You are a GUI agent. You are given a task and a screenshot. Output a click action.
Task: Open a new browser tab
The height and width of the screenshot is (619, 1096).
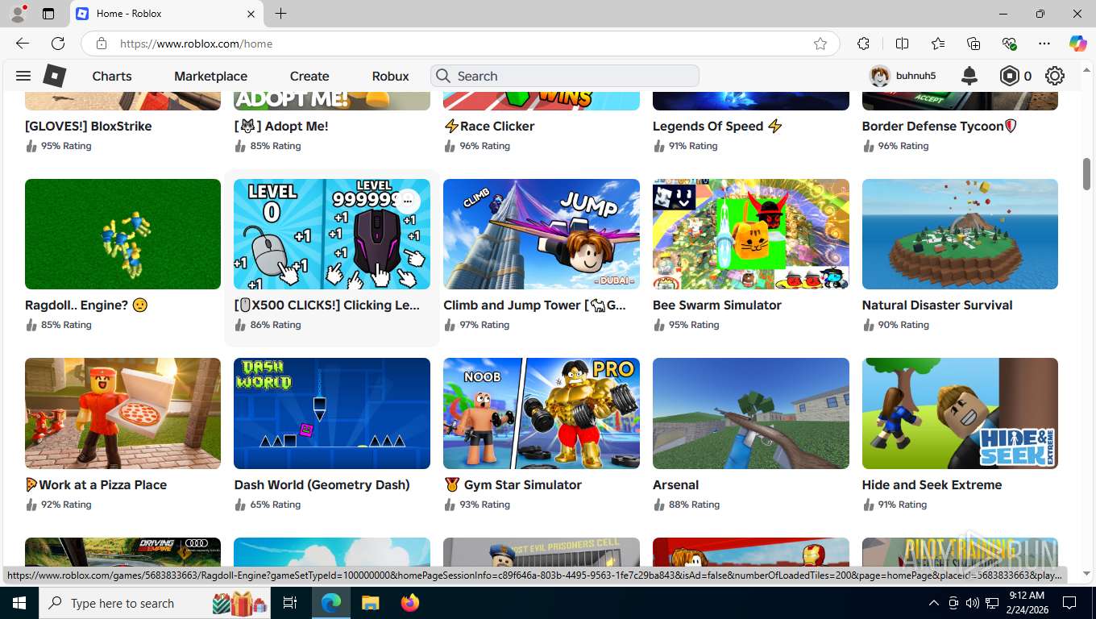pyautogui.click(x=280, y=14)
